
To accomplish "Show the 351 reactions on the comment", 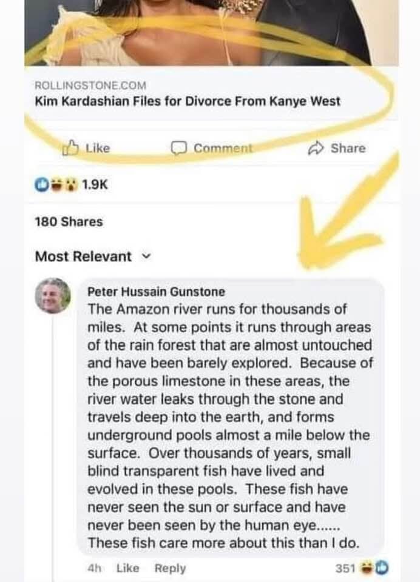I will pyautogui.click(x=345, y=569).
